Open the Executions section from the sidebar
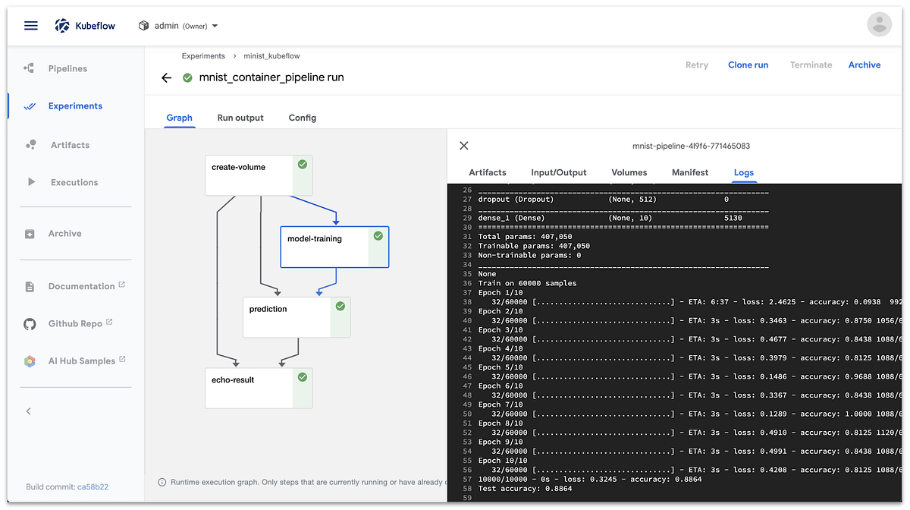 (74, 182)
